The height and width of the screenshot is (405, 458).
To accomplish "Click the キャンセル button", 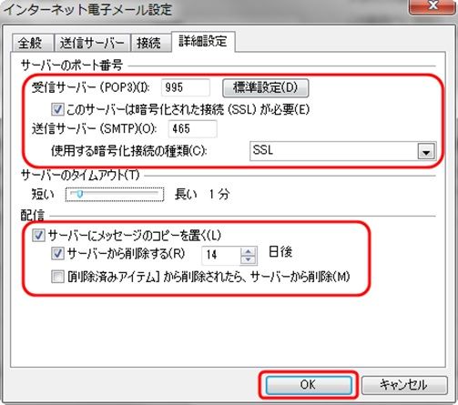I will click(404, 385).
